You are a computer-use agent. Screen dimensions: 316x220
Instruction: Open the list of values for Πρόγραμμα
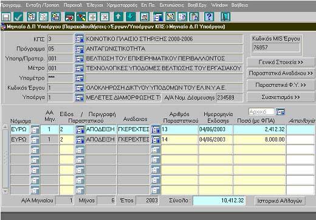tap(79, 49)
